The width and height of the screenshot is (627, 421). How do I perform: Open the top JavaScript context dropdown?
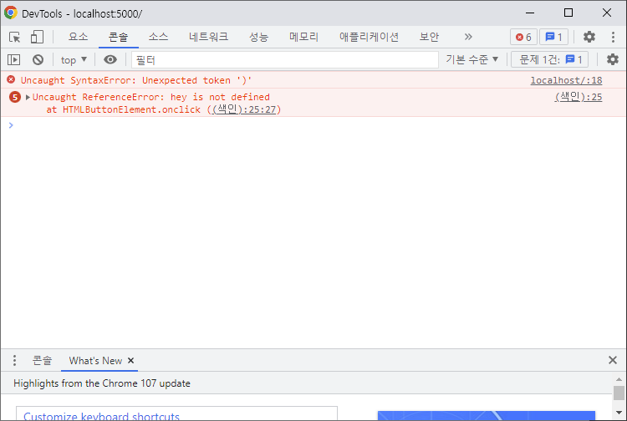(x=74, y=60)
